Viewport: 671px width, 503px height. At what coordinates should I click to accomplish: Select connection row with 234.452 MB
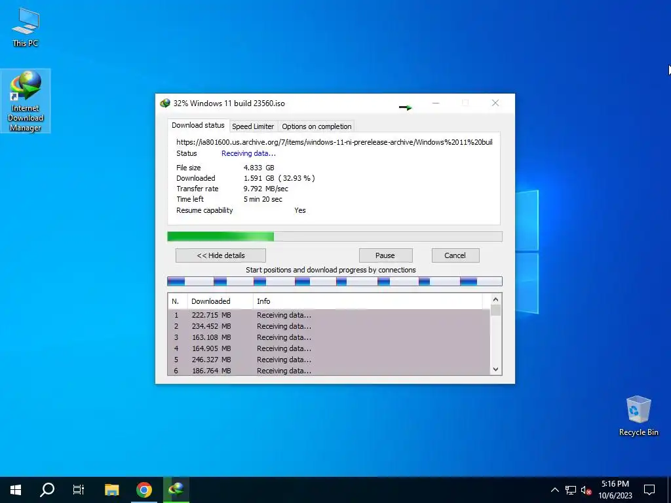[x=329, y=326]
